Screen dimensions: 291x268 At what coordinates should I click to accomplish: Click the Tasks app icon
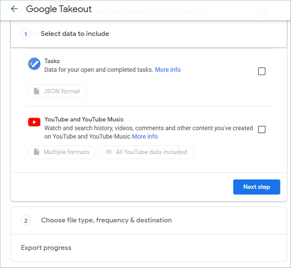[34, 64]
